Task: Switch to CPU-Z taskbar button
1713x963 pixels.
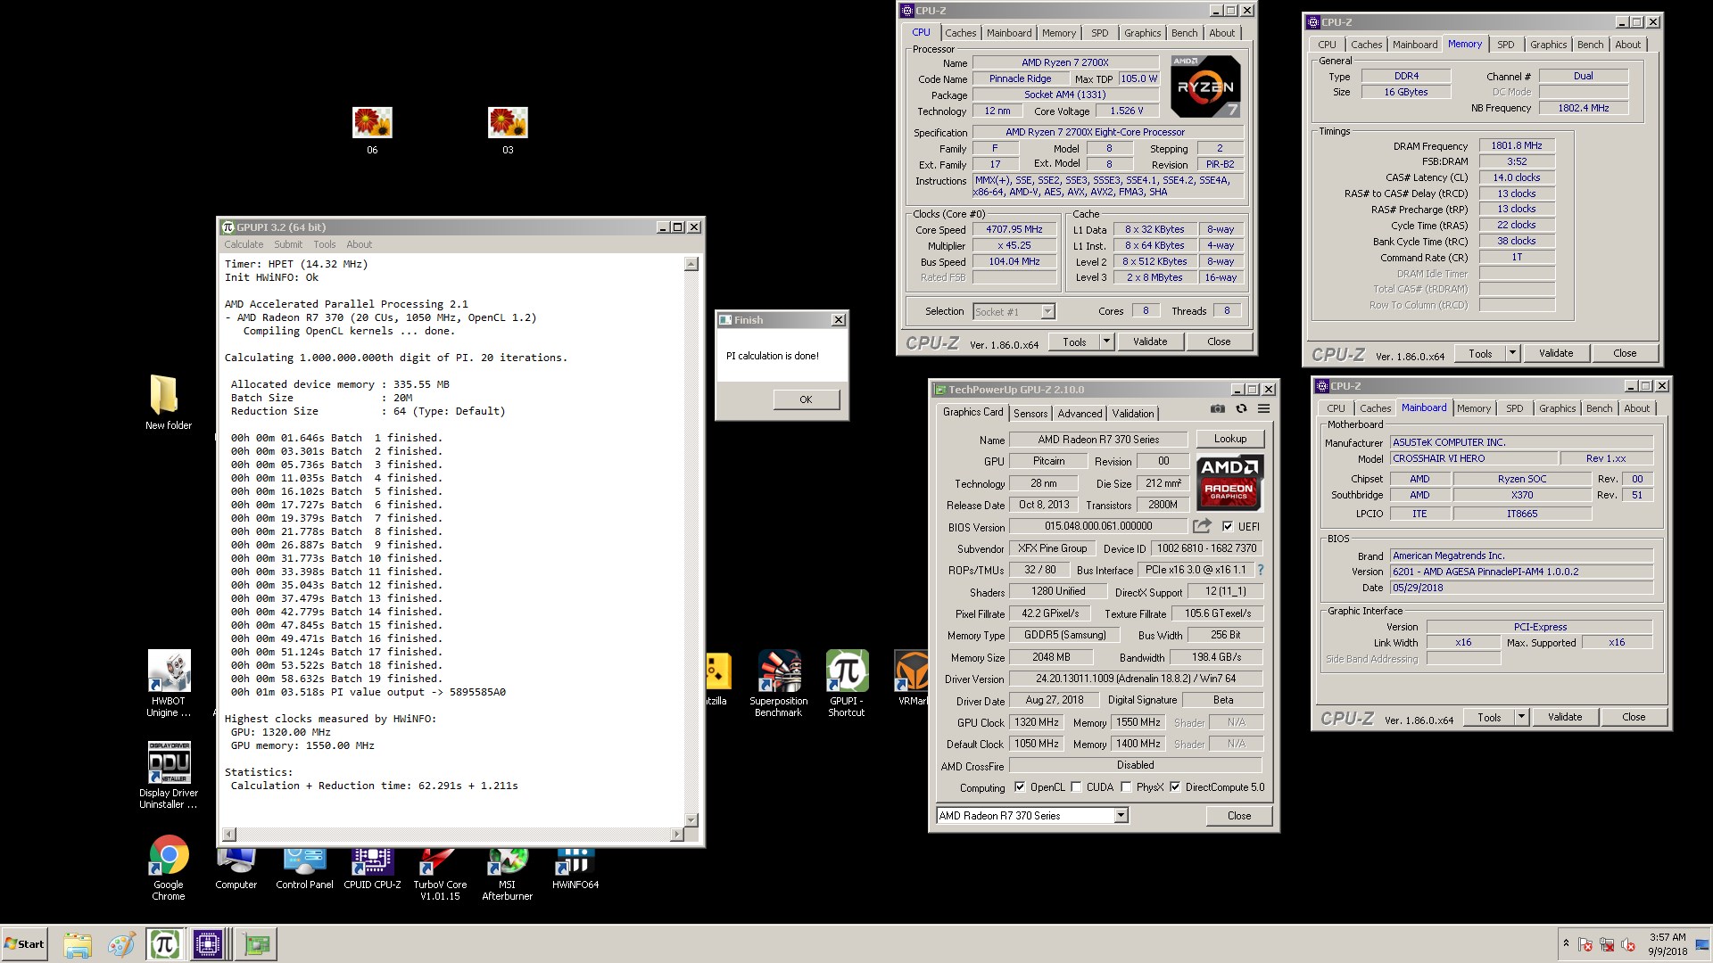Action: (208, 944)
